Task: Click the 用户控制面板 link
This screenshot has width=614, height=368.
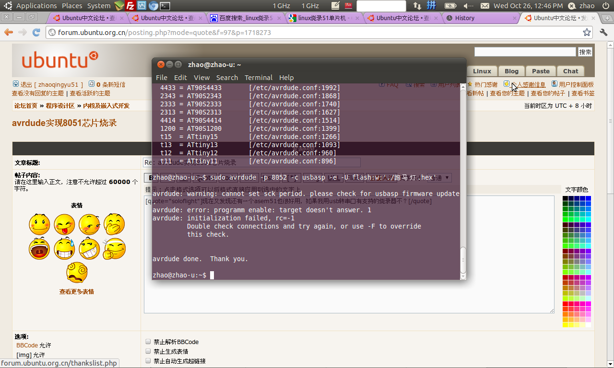Action: pos(576,85)
